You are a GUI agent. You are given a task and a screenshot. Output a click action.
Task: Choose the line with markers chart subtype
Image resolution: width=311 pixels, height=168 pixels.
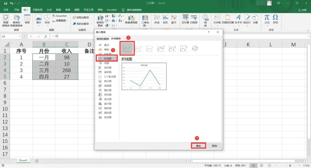pos(161,48)
